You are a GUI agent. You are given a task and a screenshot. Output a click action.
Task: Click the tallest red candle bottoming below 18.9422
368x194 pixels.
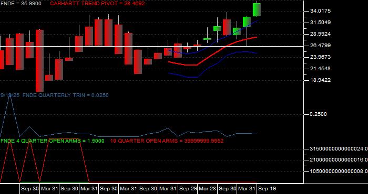click(39, 61)
